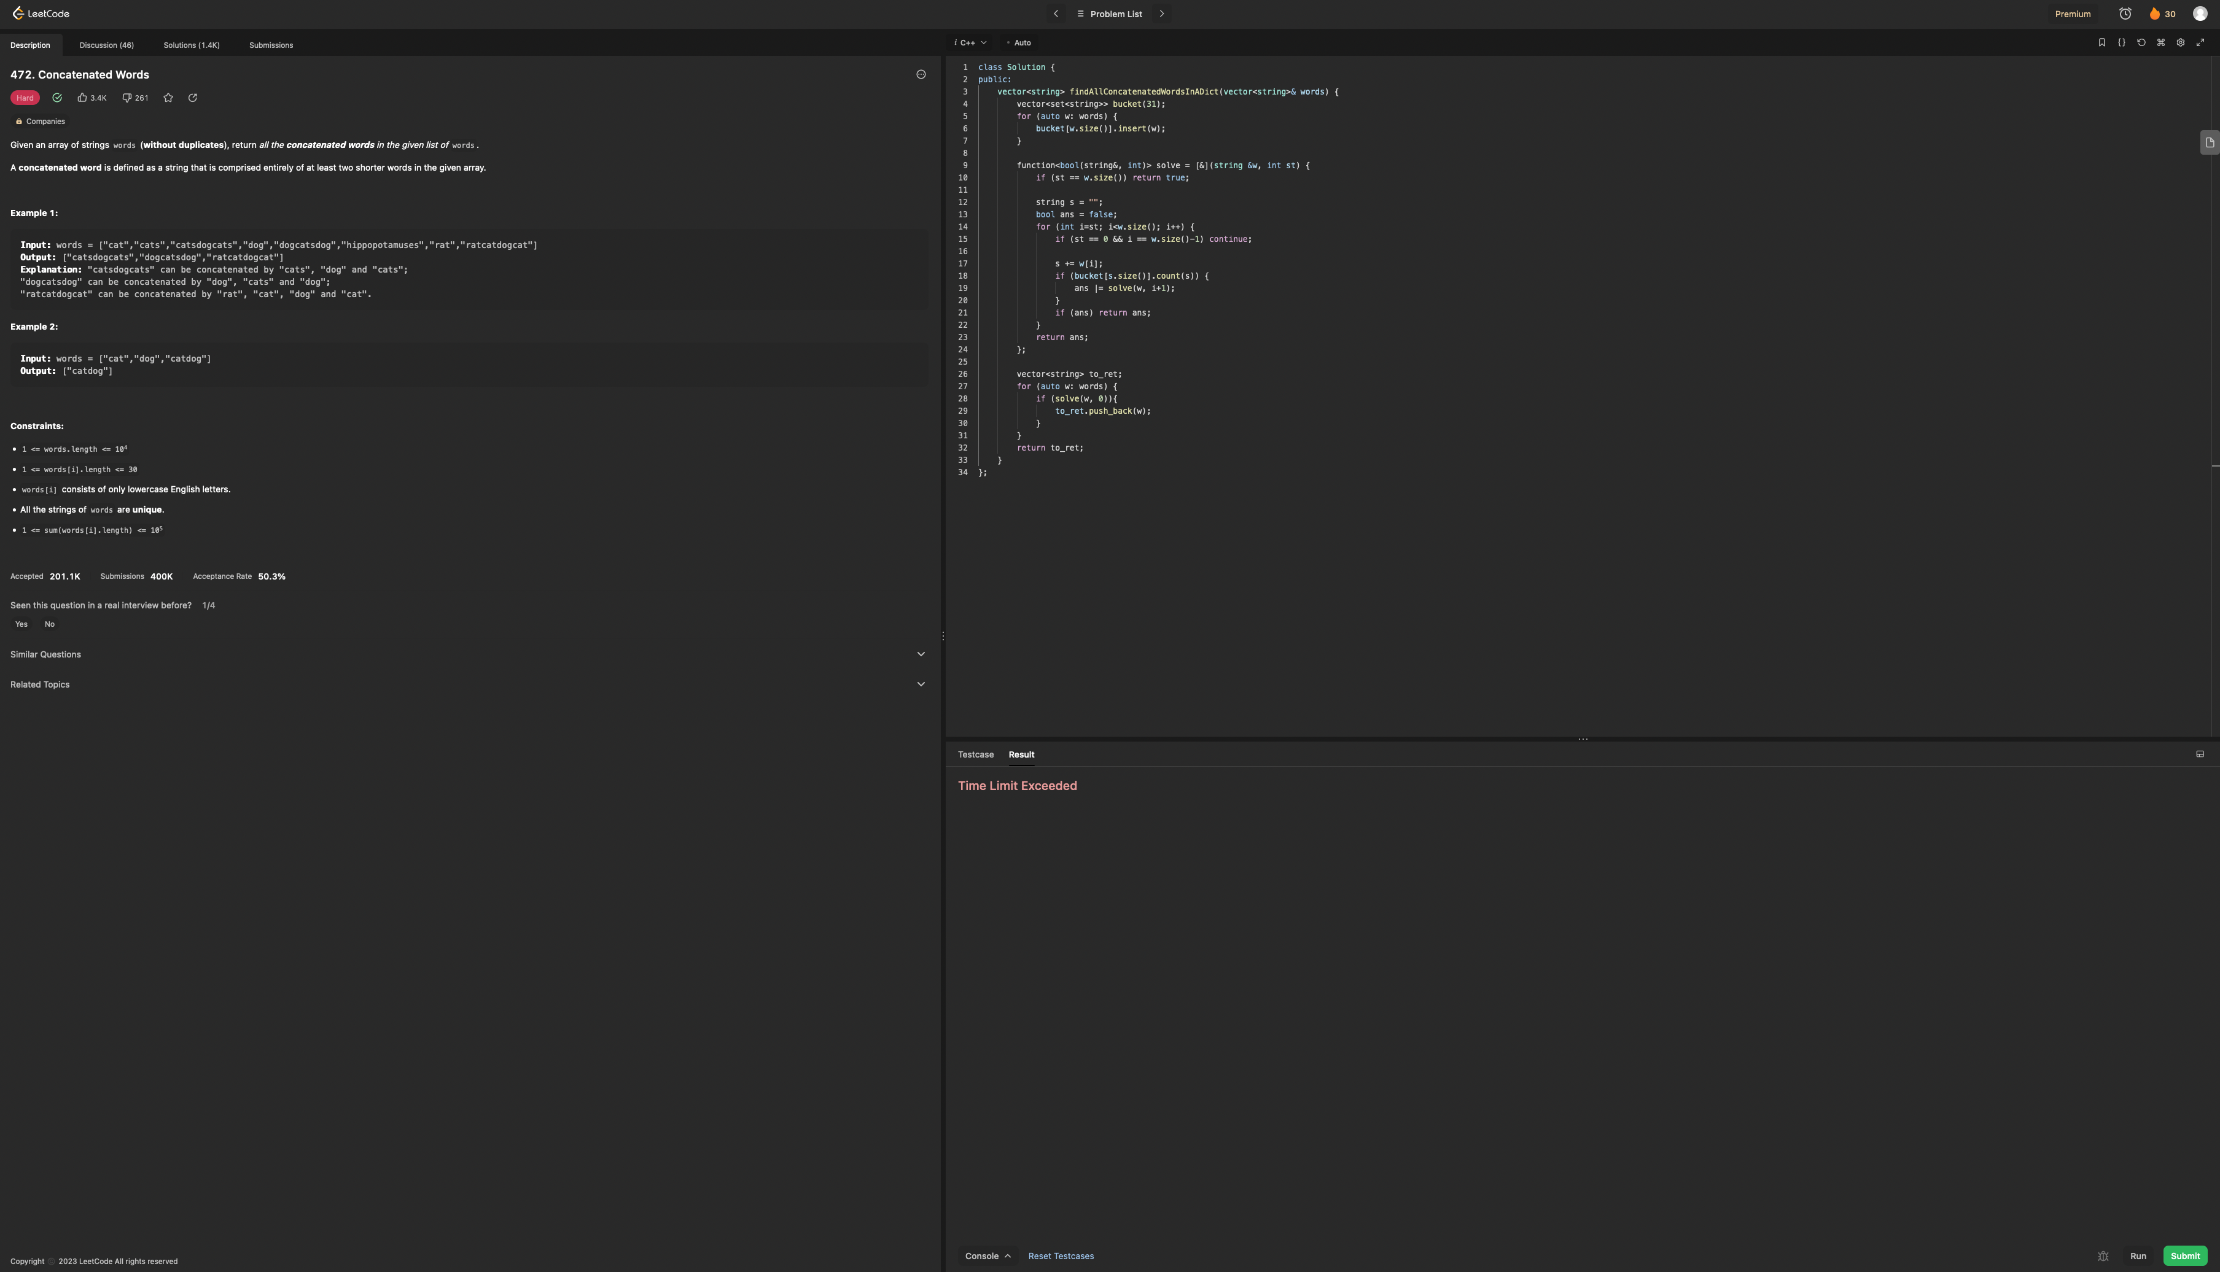
Task: Click the Reset Testcases link
Action: click(x=1061, y=1256)
